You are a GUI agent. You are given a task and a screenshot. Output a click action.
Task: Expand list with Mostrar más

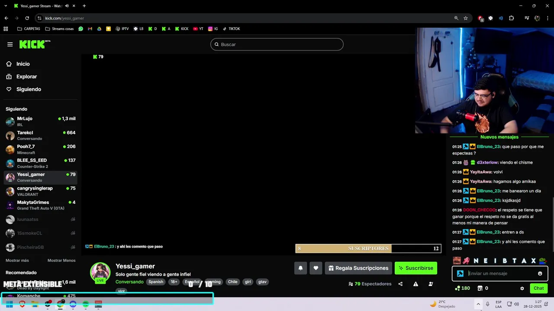click(x=17, y=260)
